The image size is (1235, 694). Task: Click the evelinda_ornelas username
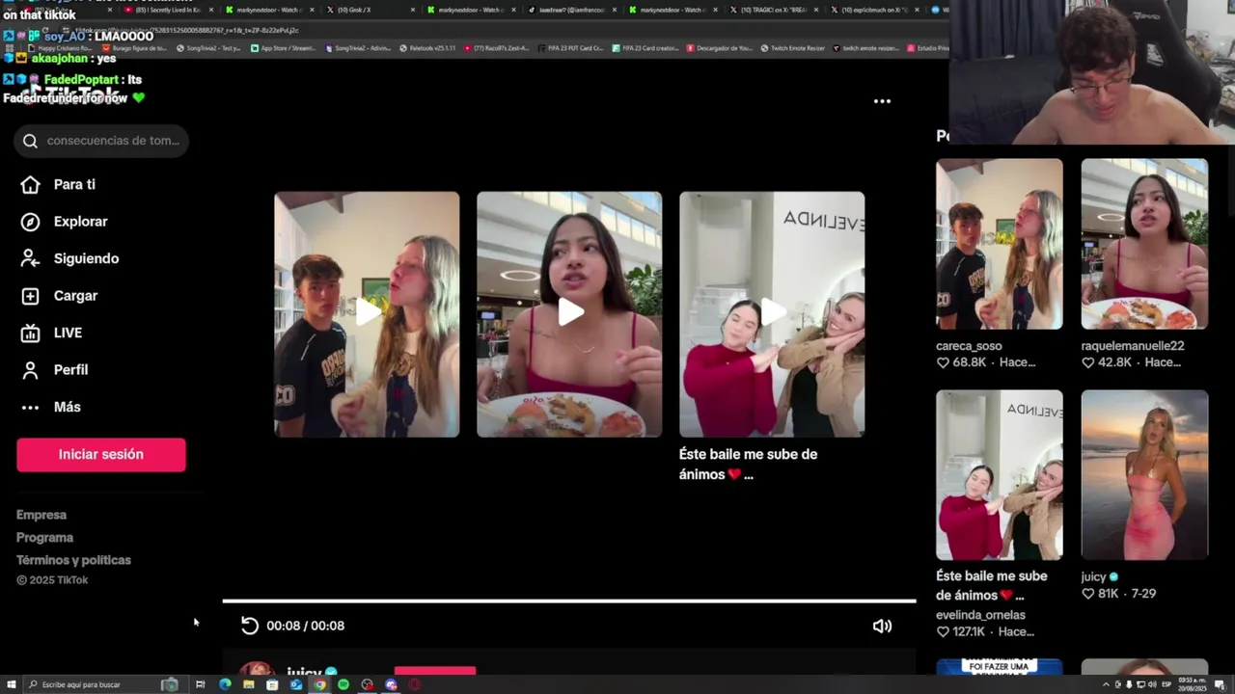(x=980, y=615)
